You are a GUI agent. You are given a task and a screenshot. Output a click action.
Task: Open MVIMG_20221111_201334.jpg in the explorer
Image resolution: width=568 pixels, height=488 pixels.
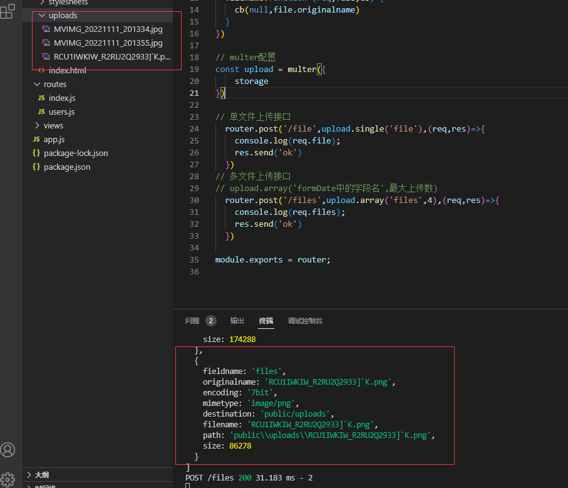pyautogui.click(x=108, y=29)
